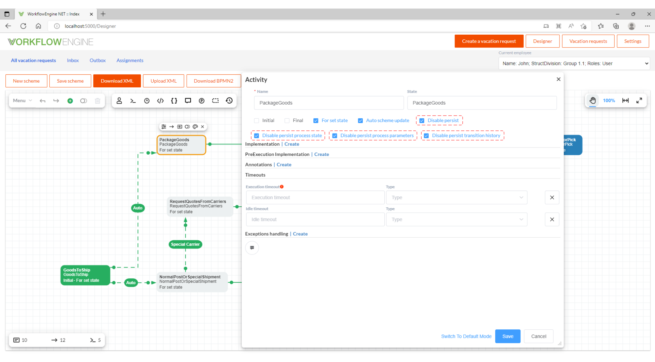This screenshot has height=362, width=655.
Task: Close the Activity panel
Action: (558, 79)
